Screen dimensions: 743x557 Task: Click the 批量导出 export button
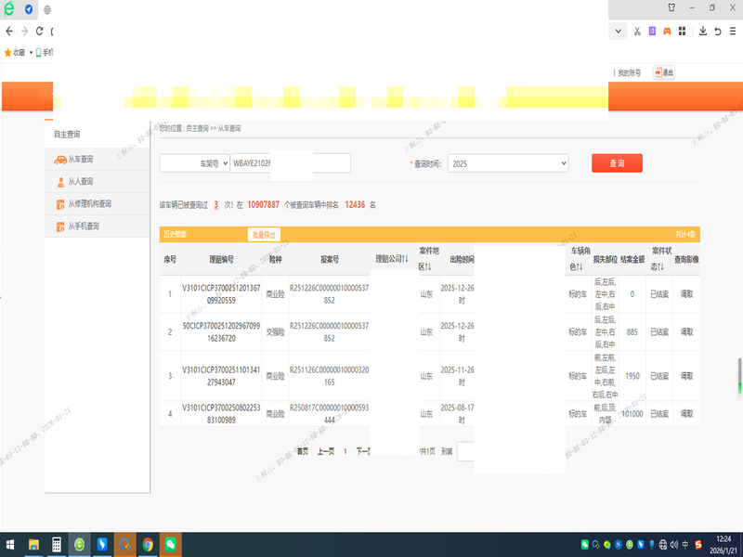point(263,235)
